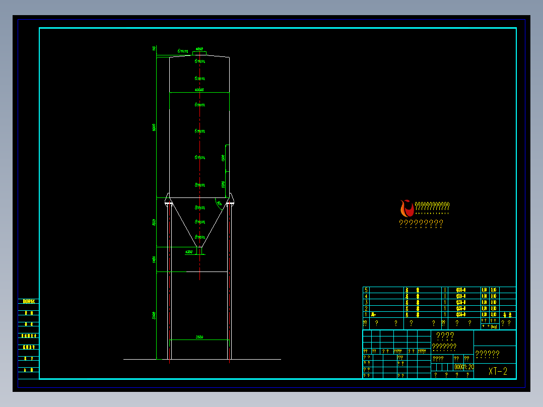The width and height of the screenshot is (543, 407).
Task: Click row number 5 in parts list
Action: (x=366, y=290)
